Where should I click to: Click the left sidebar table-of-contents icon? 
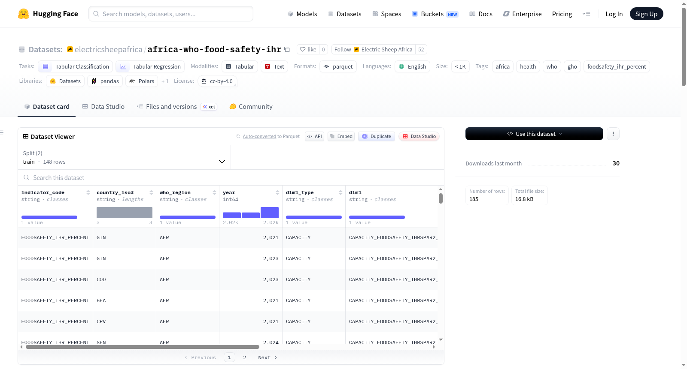[x=2, y=132]
